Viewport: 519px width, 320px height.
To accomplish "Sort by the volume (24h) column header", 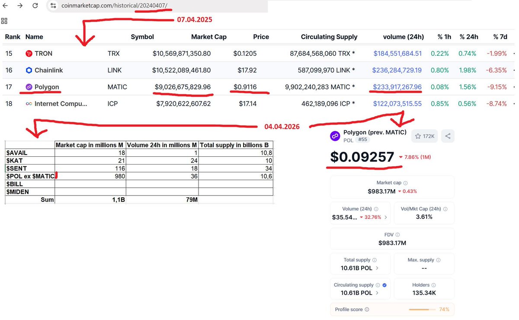I will pyautogui.click(x=404, y=37).
